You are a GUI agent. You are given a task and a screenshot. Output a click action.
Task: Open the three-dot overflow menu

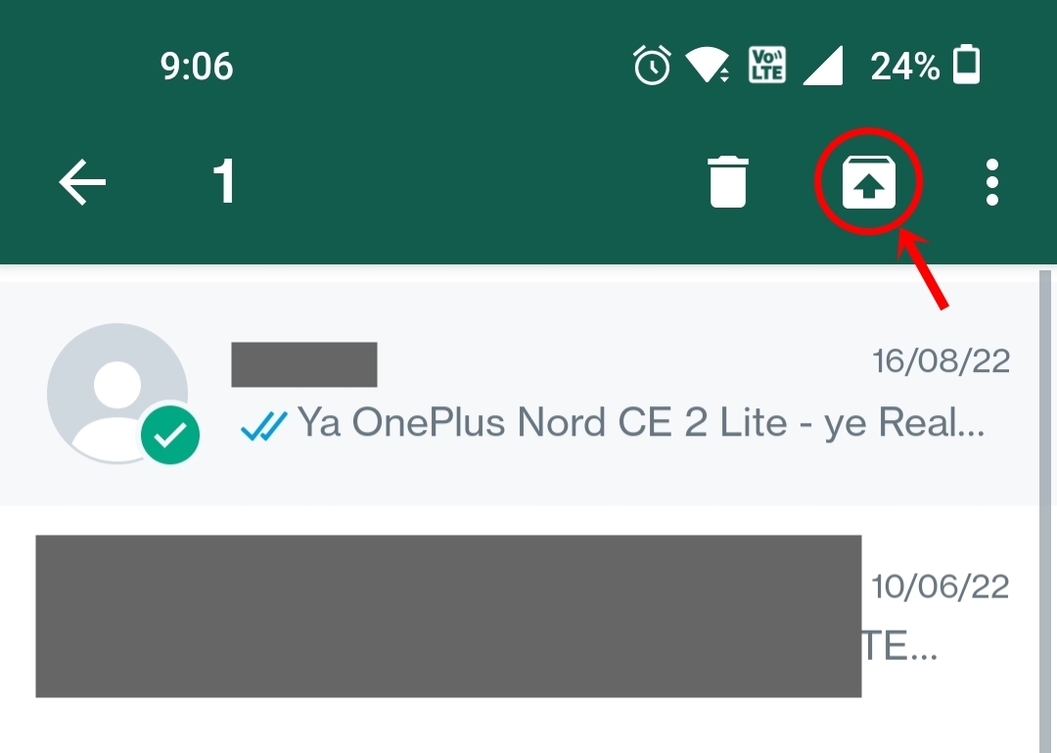(x=991, y=182)
